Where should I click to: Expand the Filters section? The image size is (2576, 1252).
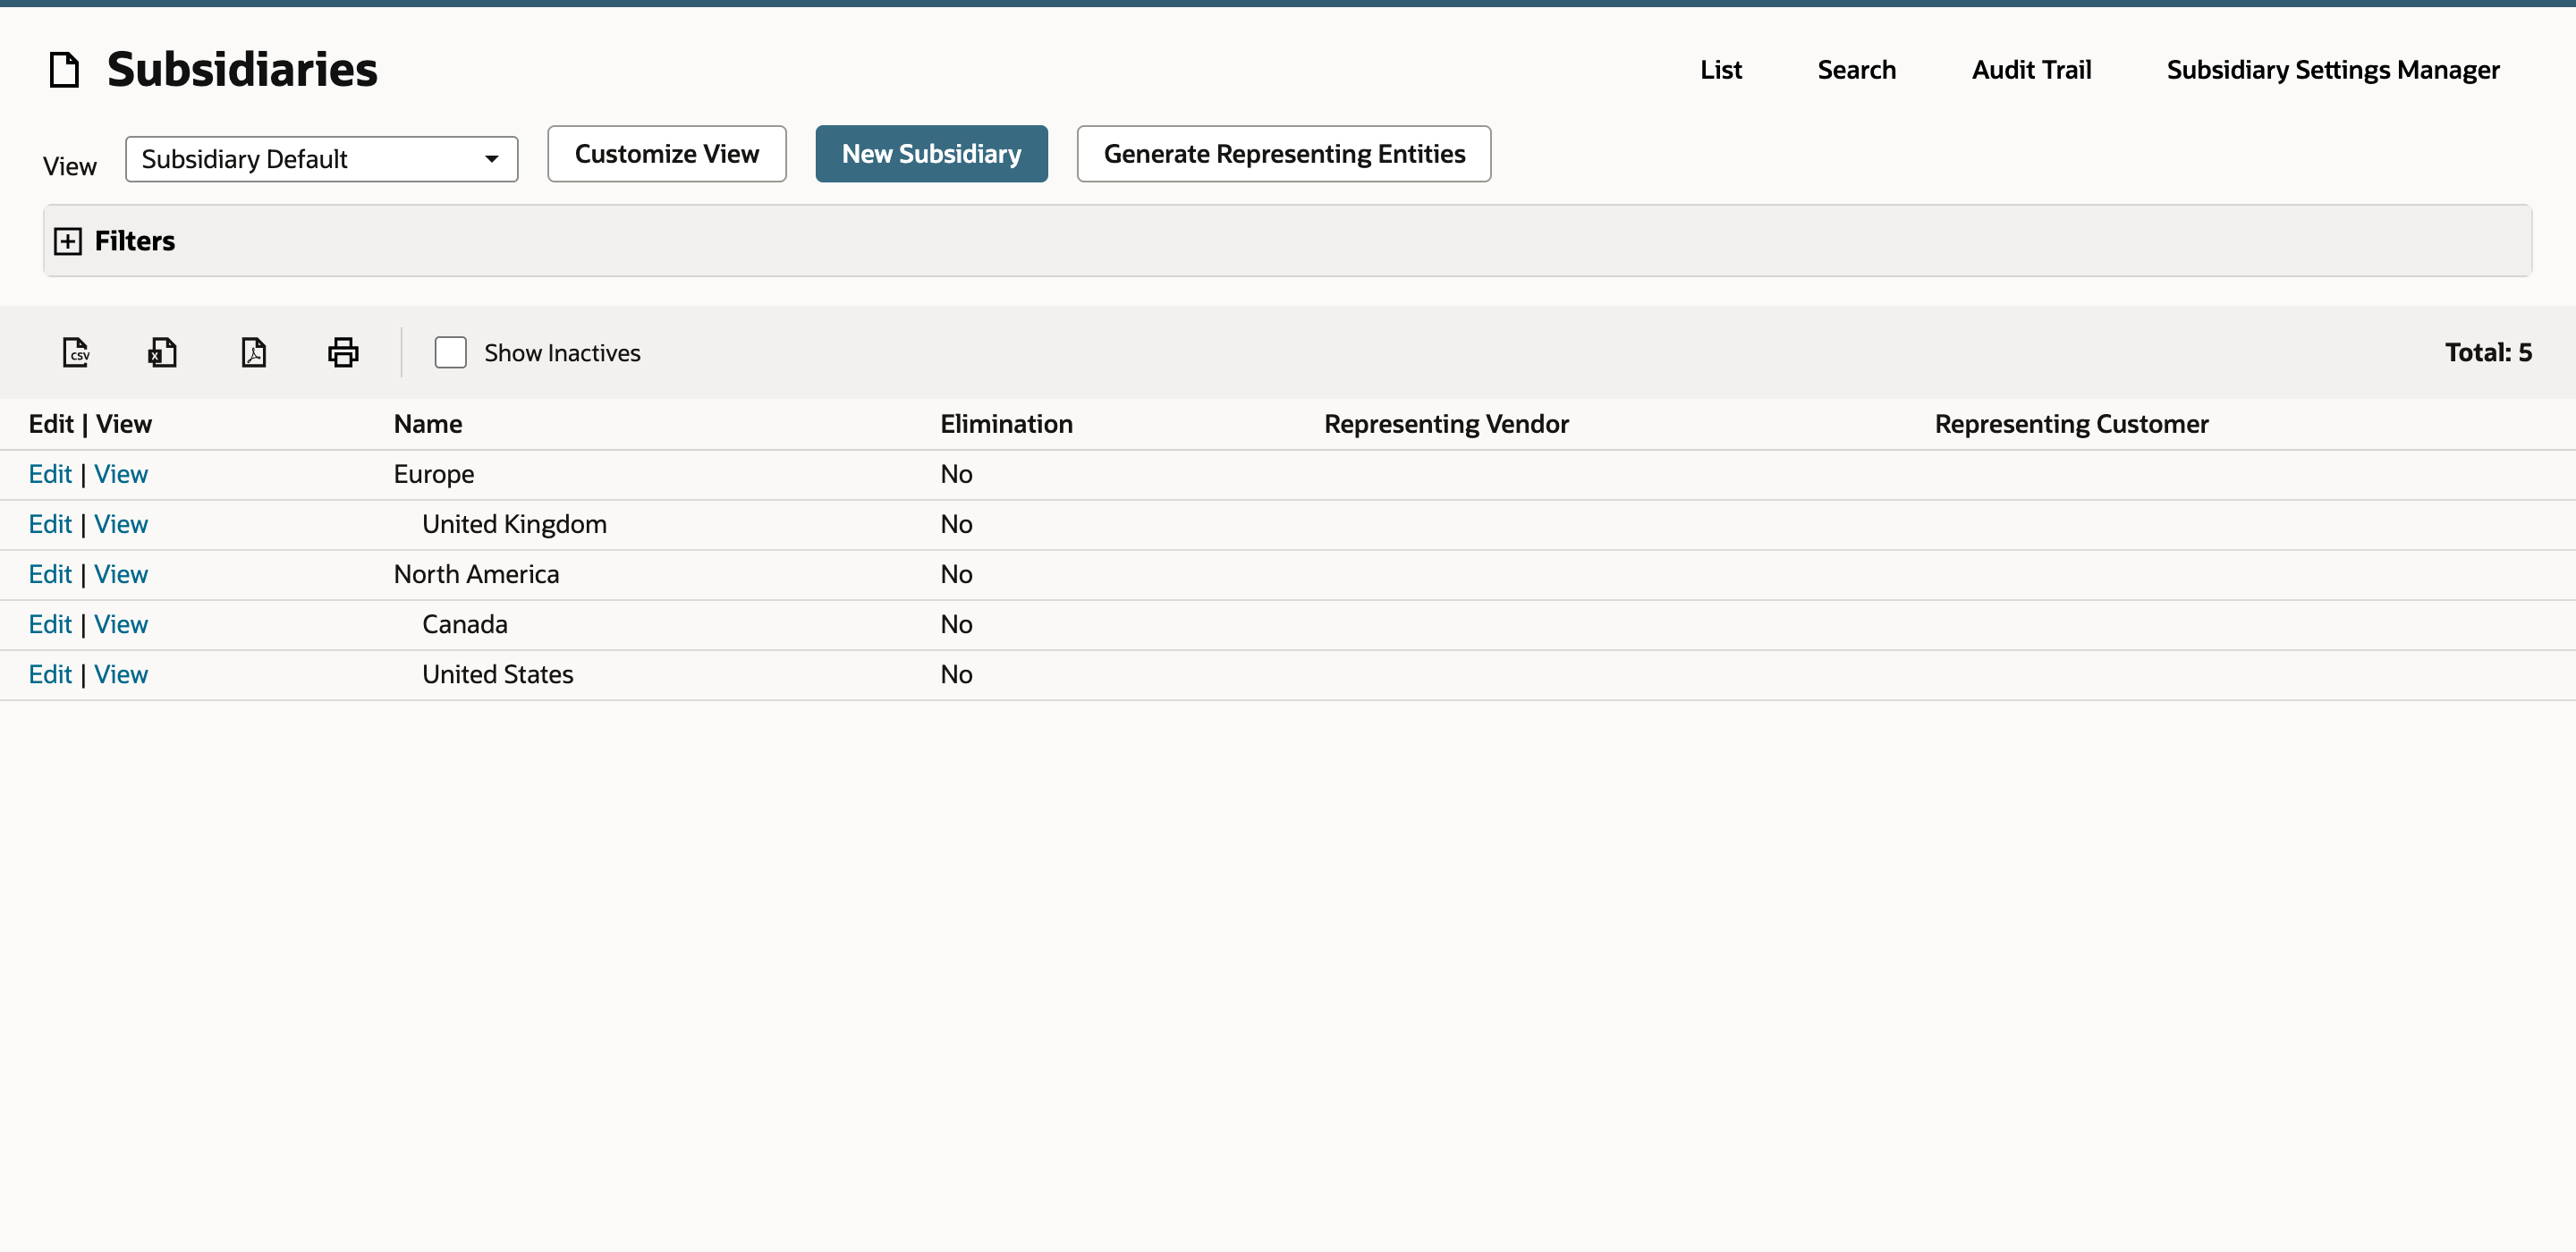pyautogui.click(x=68, y=241)
